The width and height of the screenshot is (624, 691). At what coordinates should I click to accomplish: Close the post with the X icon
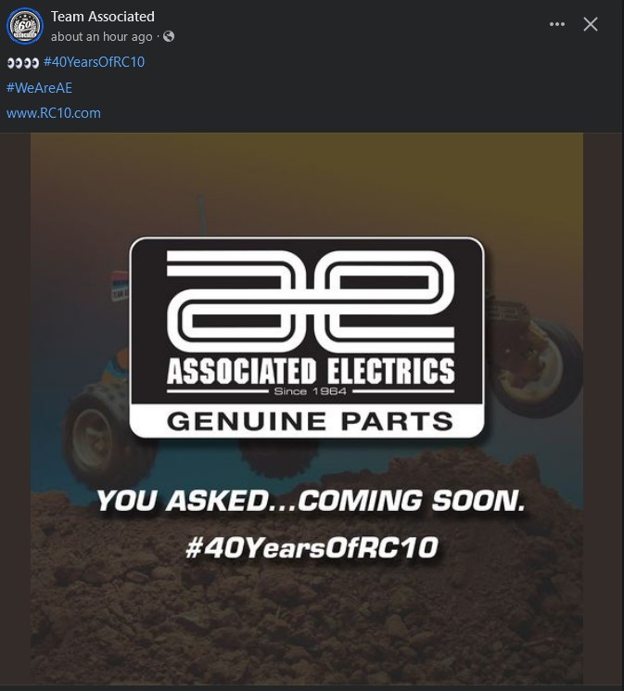tap(591, 24)
